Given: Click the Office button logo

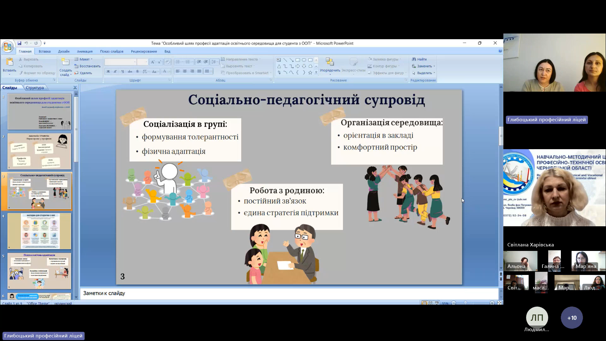Looking at the screenshot, I should [x=7, y=46].
